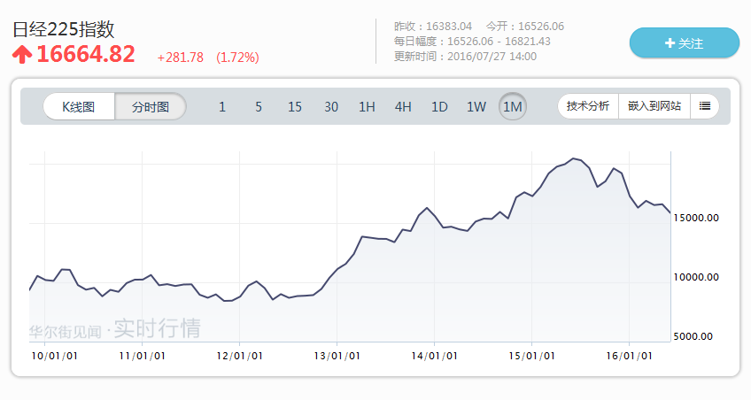Viewport: 751px width, 400px height.
Task: Select the 5 minute interval
Action: pos(259,107)
